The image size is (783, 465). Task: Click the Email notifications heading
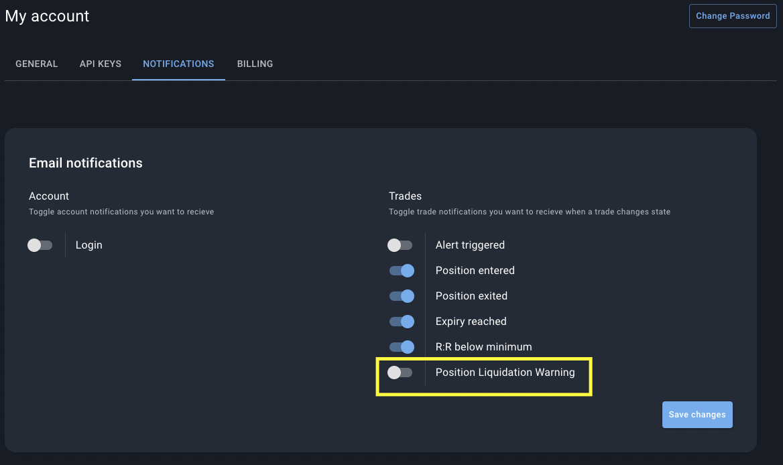(x=85, y=163)
